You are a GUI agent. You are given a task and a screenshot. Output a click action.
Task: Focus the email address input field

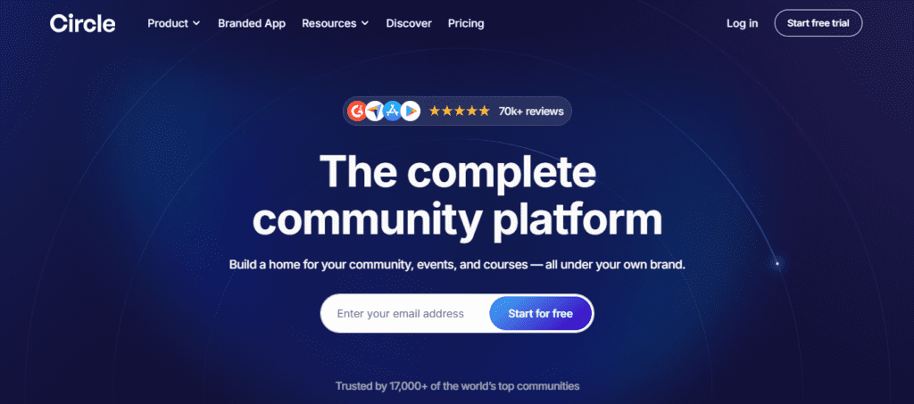pos(405,314)
